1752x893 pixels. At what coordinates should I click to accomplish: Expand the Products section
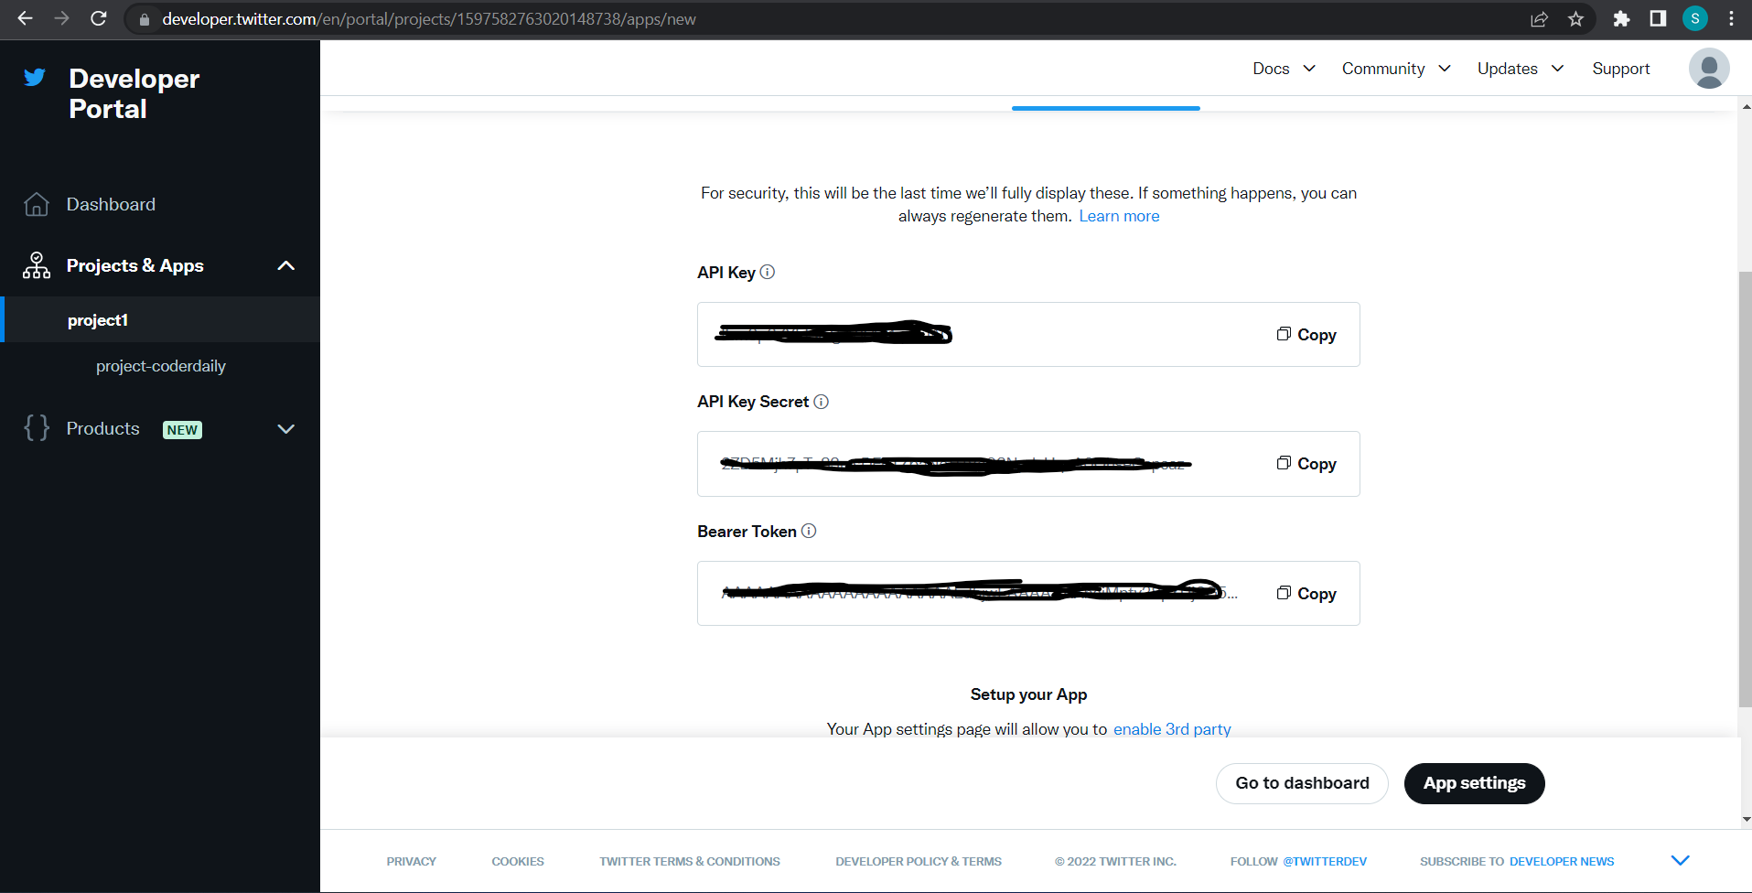pyautogui.click(x=285, y=429)
